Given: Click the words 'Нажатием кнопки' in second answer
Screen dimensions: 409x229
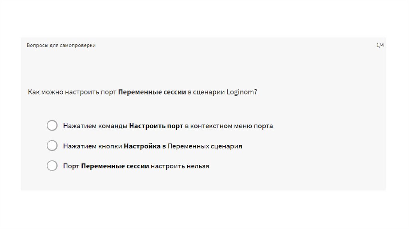Looking at the screenshot, I should 92,146.
